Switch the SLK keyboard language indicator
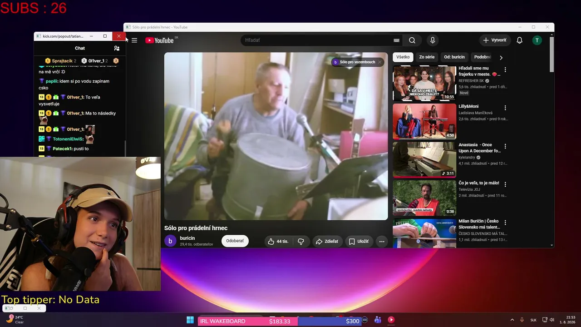581x327 pixels. point(533,320)
